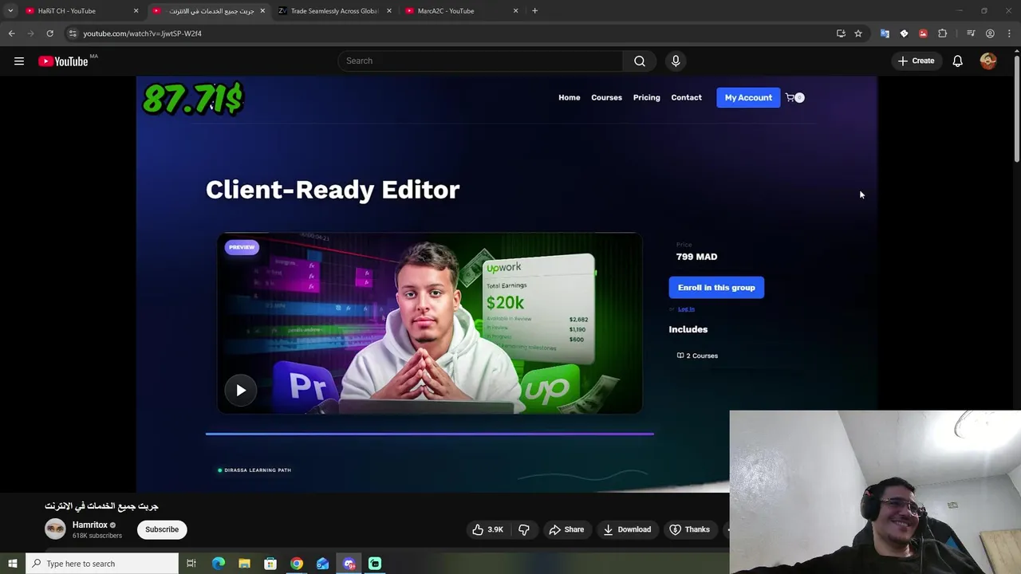Click the My Account button
This screenshot has width=1021, height=574.
click(748, 97)
